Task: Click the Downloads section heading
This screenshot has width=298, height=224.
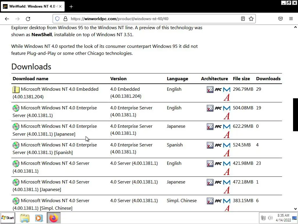Action: click(x=31, y=67)
